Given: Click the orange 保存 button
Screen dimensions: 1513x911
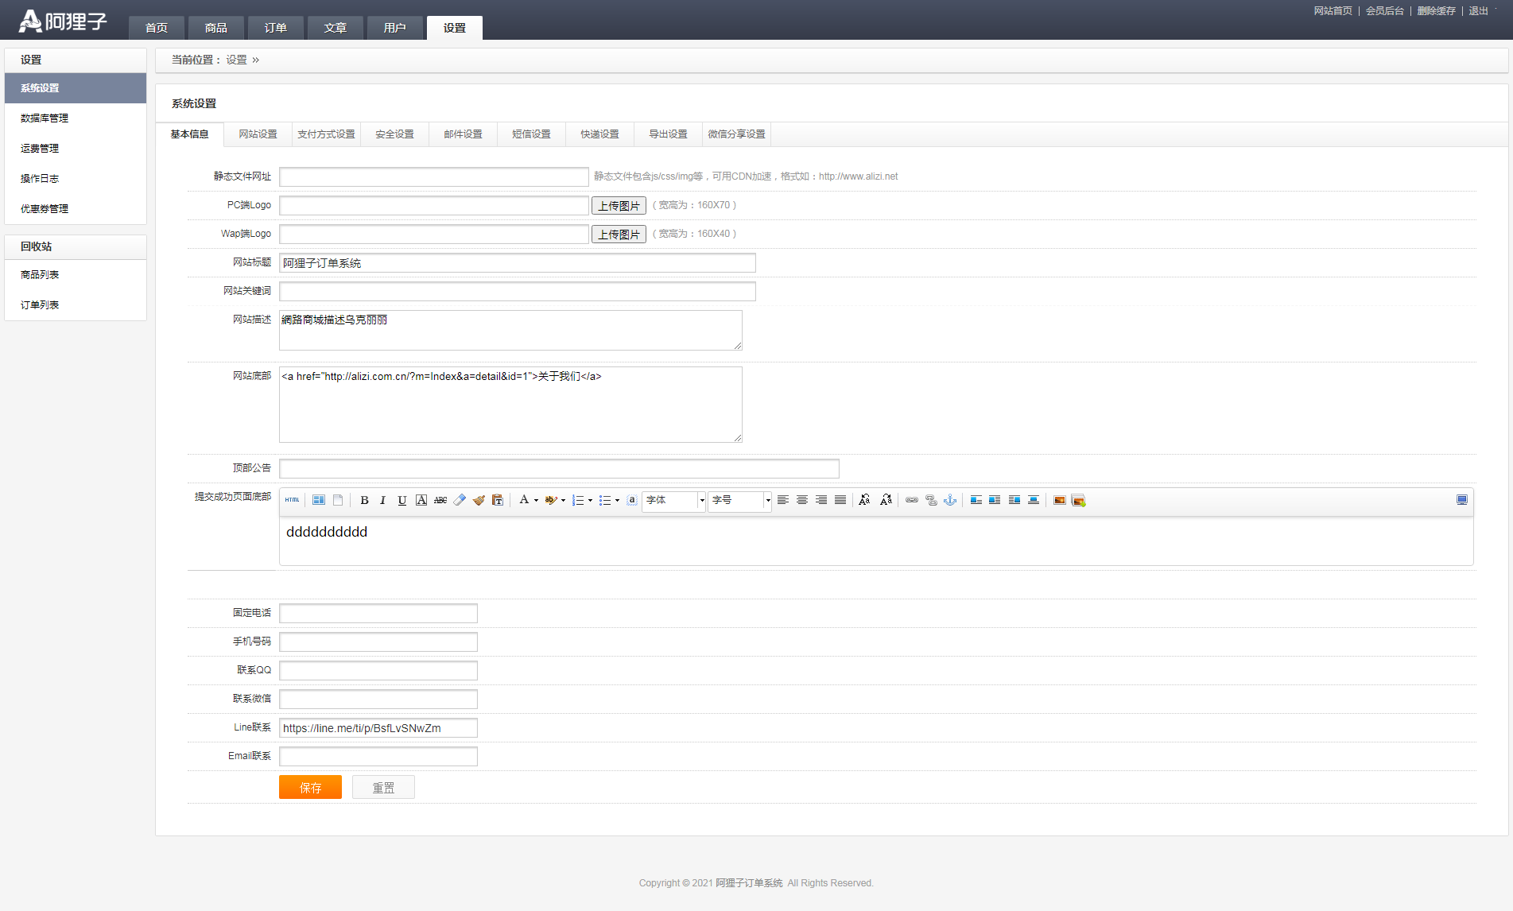Looking at the screenshot, I should pyautogui.click(x=310, y=787).
